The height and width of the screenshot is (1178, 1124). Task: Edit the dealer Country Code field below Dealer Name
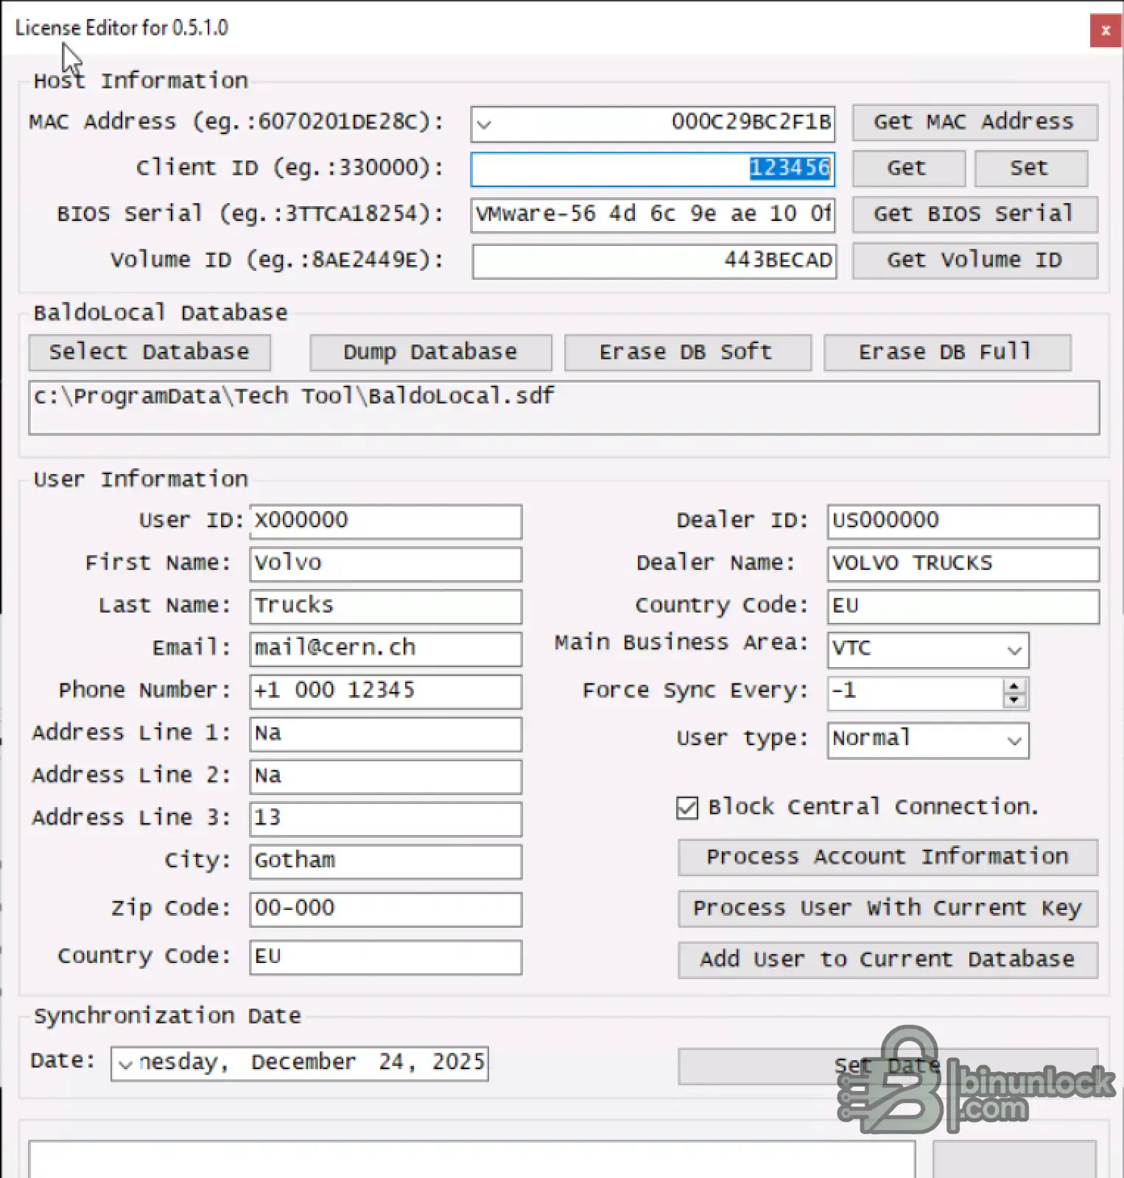coord(963,607)
